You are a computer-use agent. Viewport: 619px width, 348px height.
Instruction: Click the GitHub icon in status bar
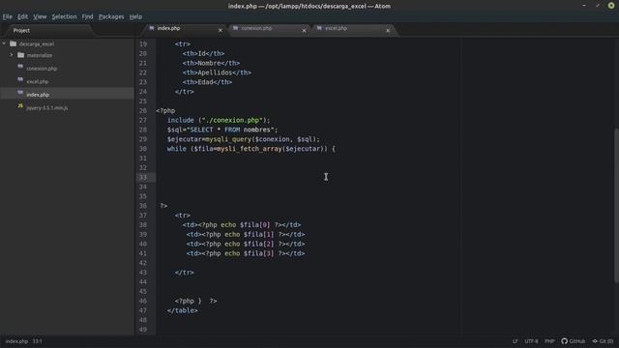[564, 341]
